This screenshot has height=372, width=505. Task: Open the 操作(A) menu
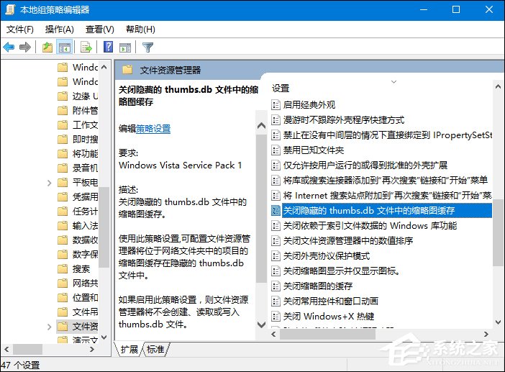point(59,30)
